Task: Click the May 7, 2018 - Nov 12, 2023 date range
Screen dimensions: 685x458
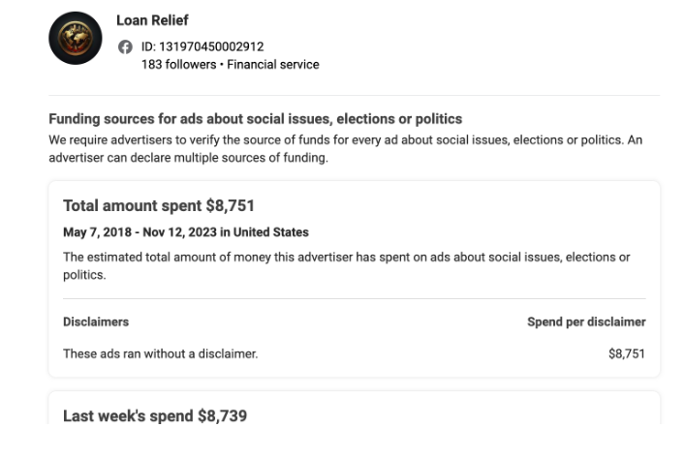Action: [x=140, y=232]
